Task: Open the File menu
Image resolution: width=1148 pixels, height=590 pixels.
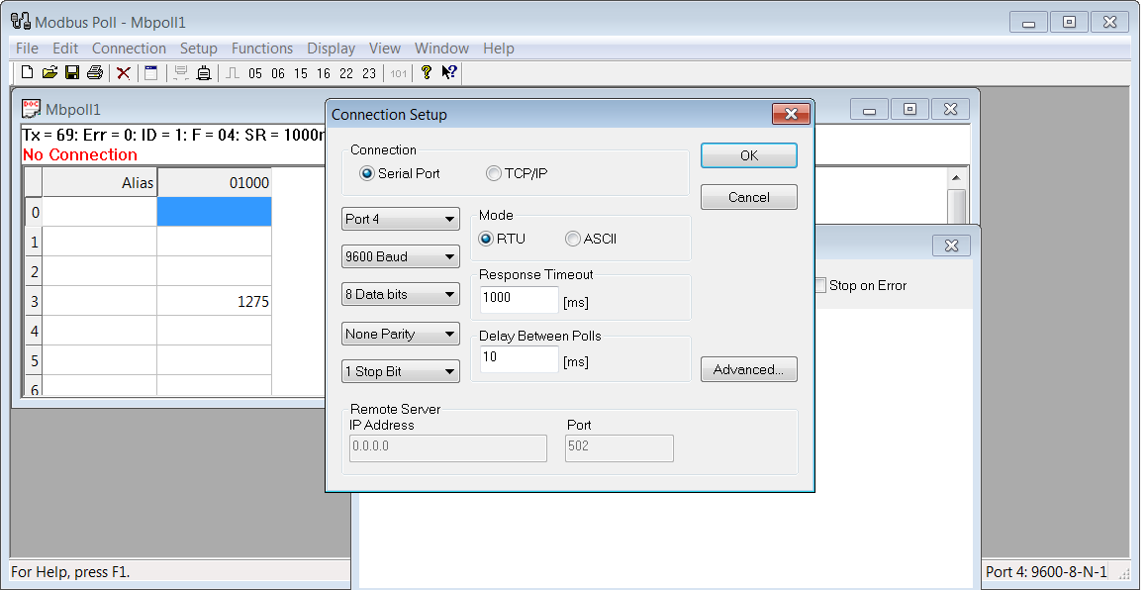Action: point(27,49)
